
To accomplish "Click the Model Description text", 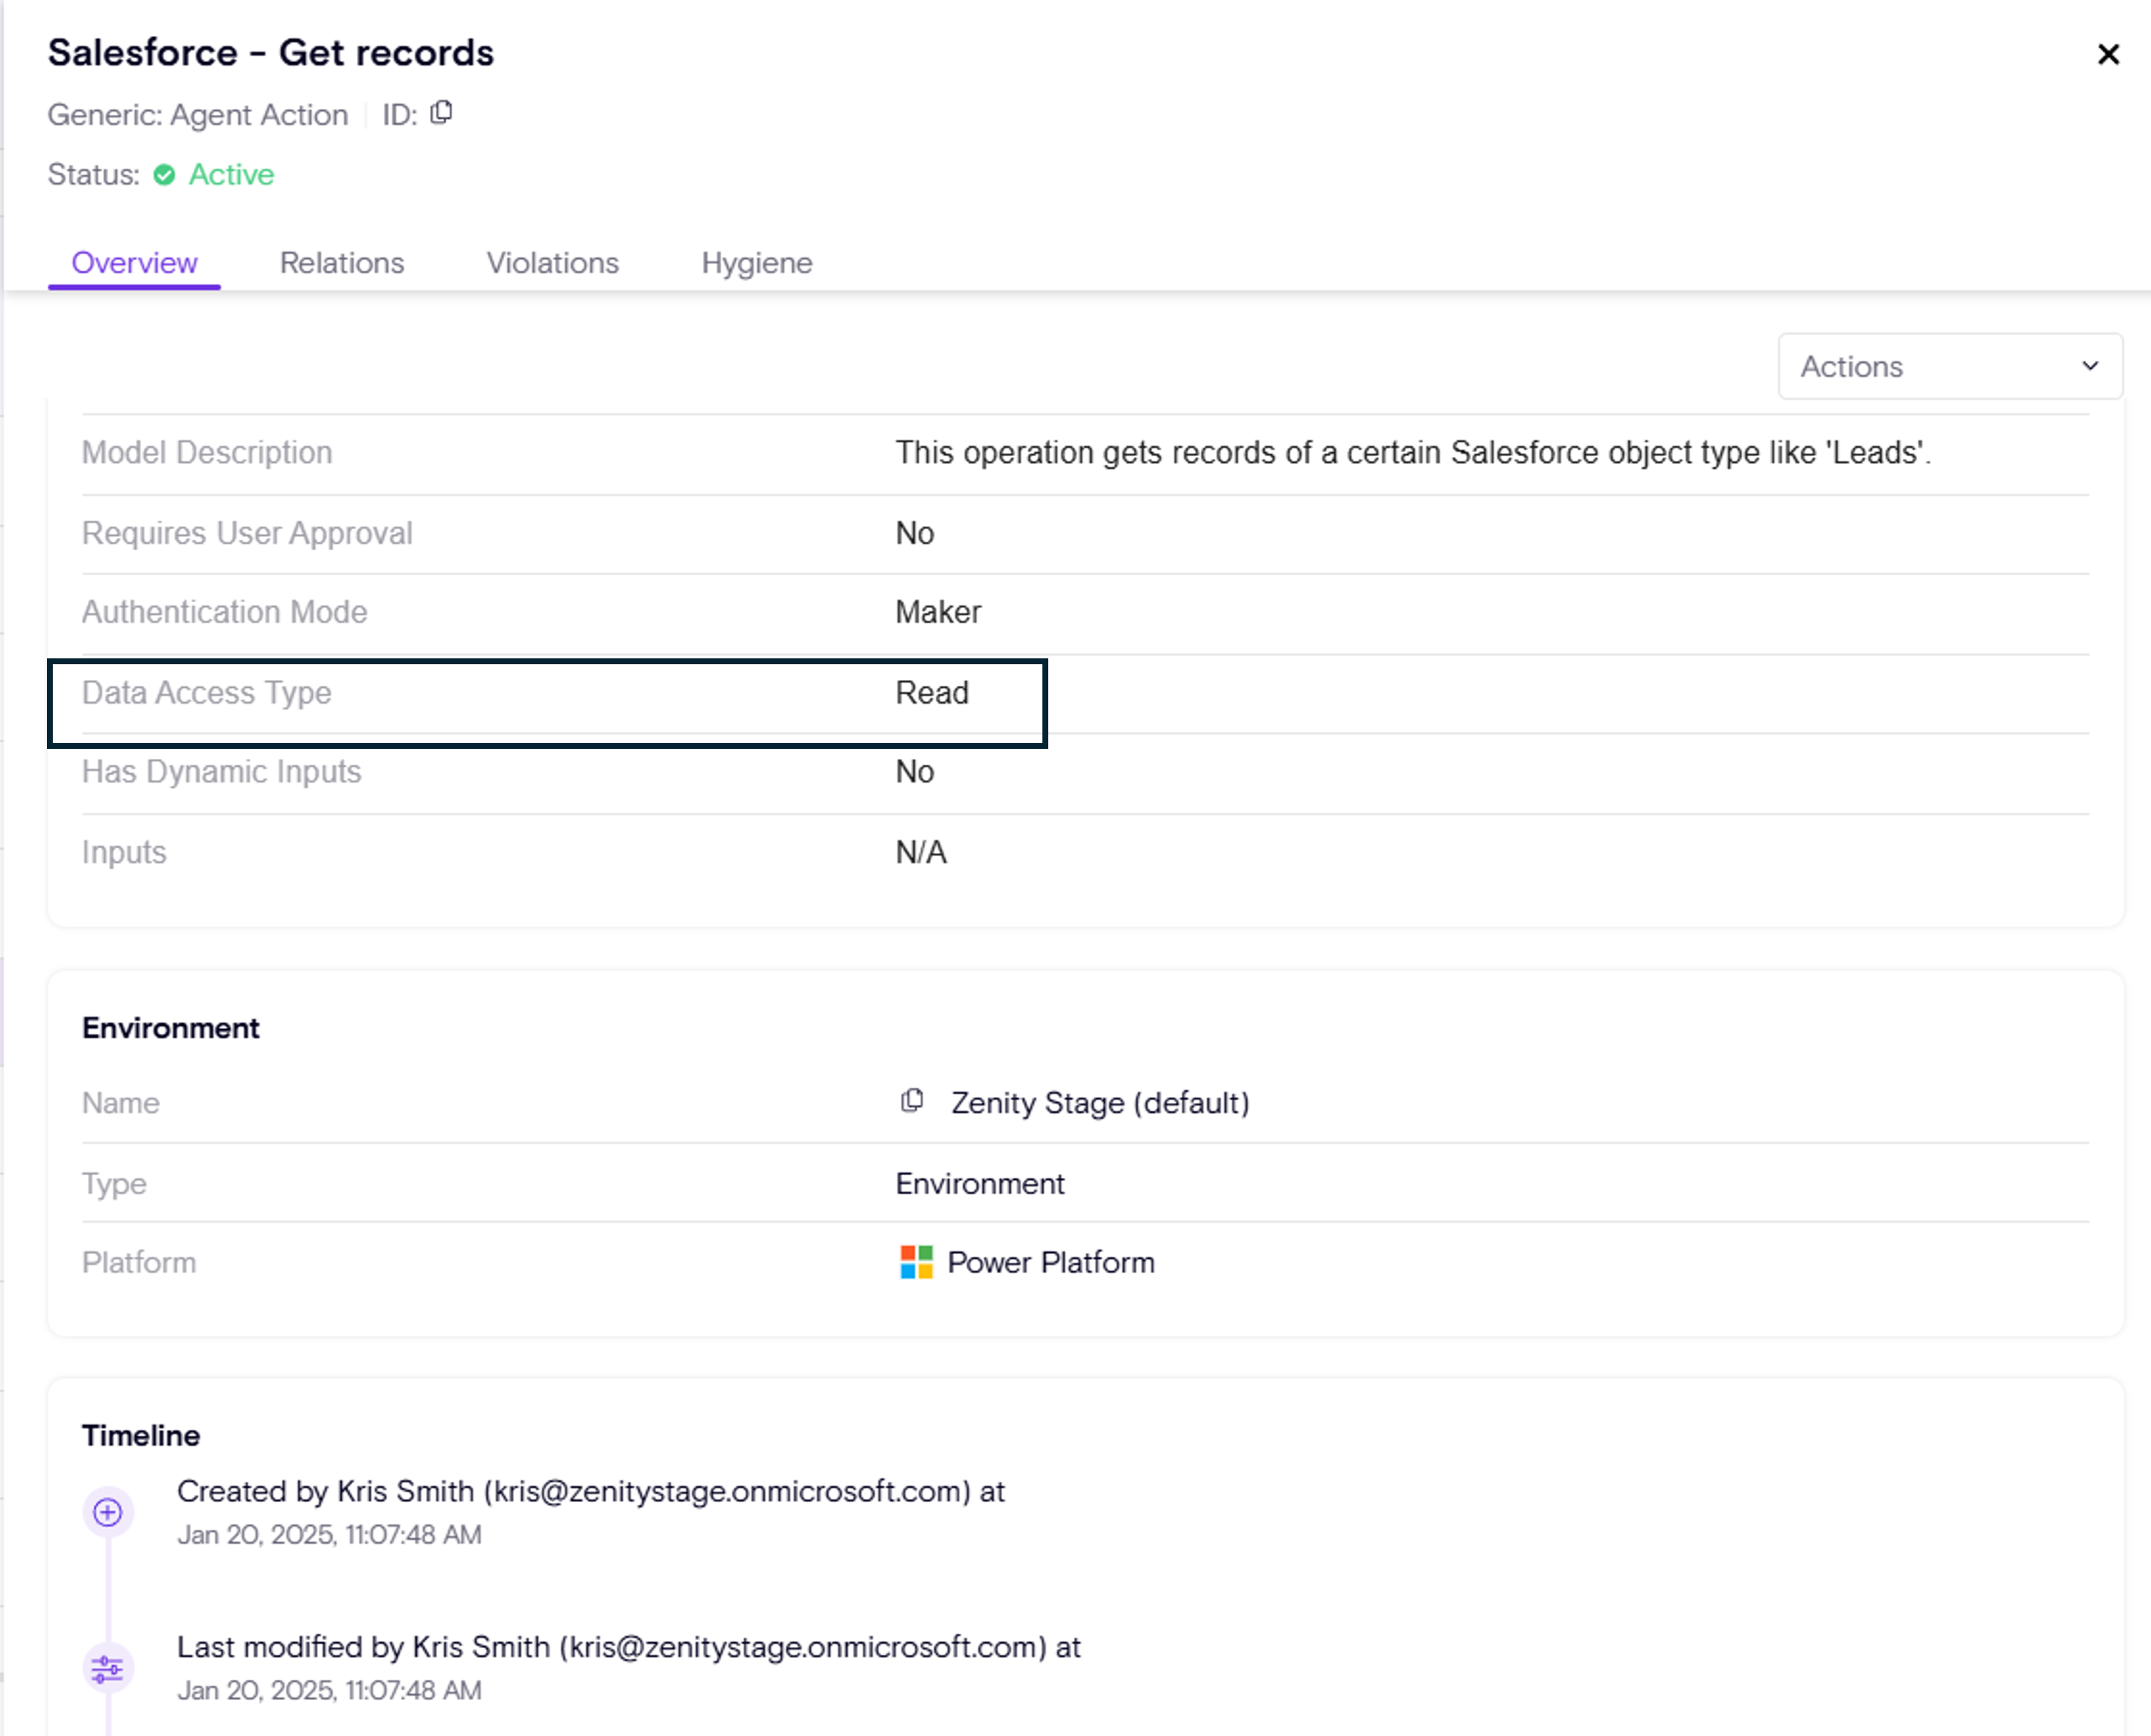I will click(x=1412, y=453).
